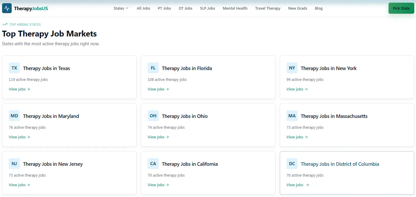Screen dimensions: 416x197
Task: Click the DC state badge icon
Action: tap(292, 164)
